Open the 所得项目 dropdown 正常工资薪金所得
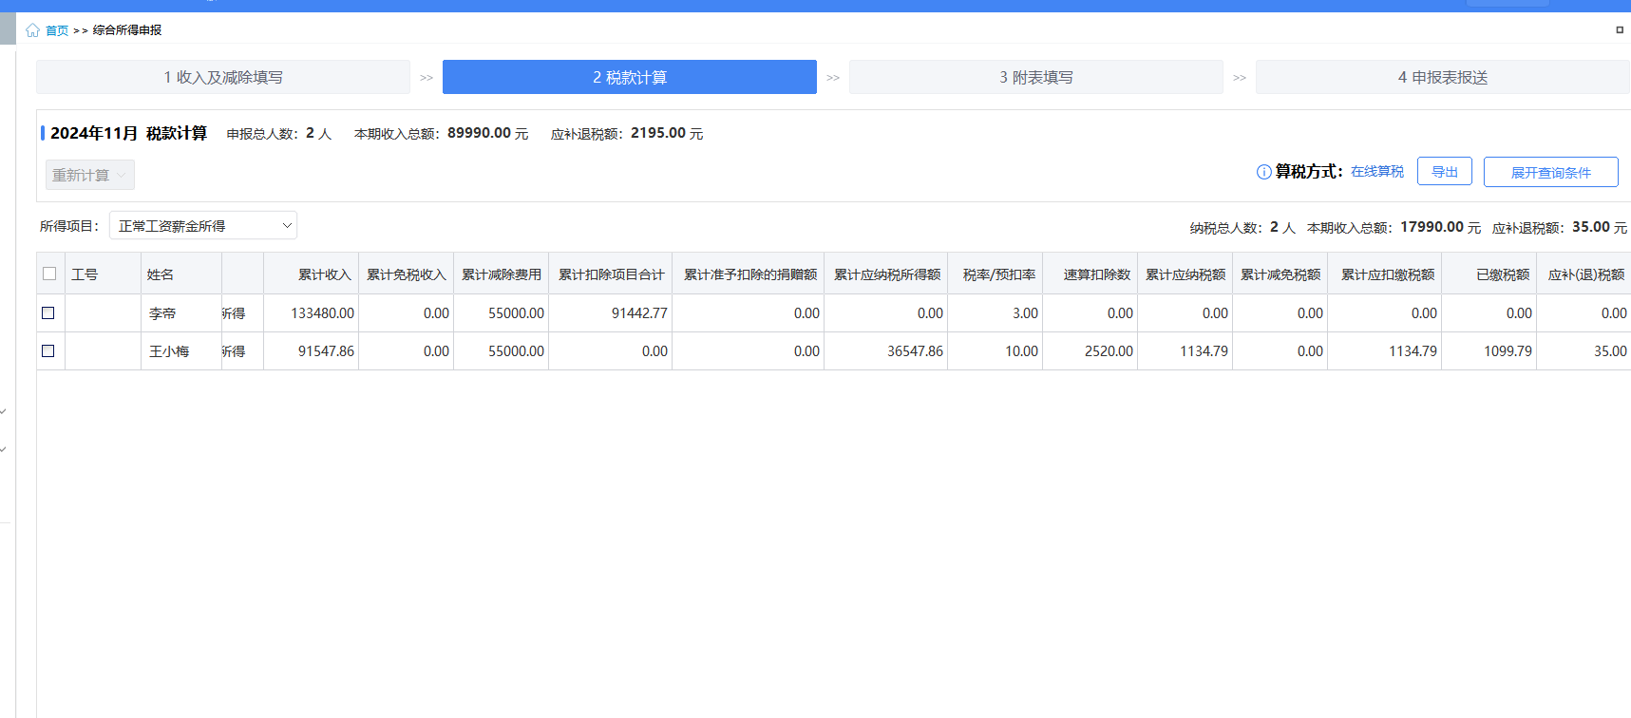1631x718 pixels. [x=203, y=226]
